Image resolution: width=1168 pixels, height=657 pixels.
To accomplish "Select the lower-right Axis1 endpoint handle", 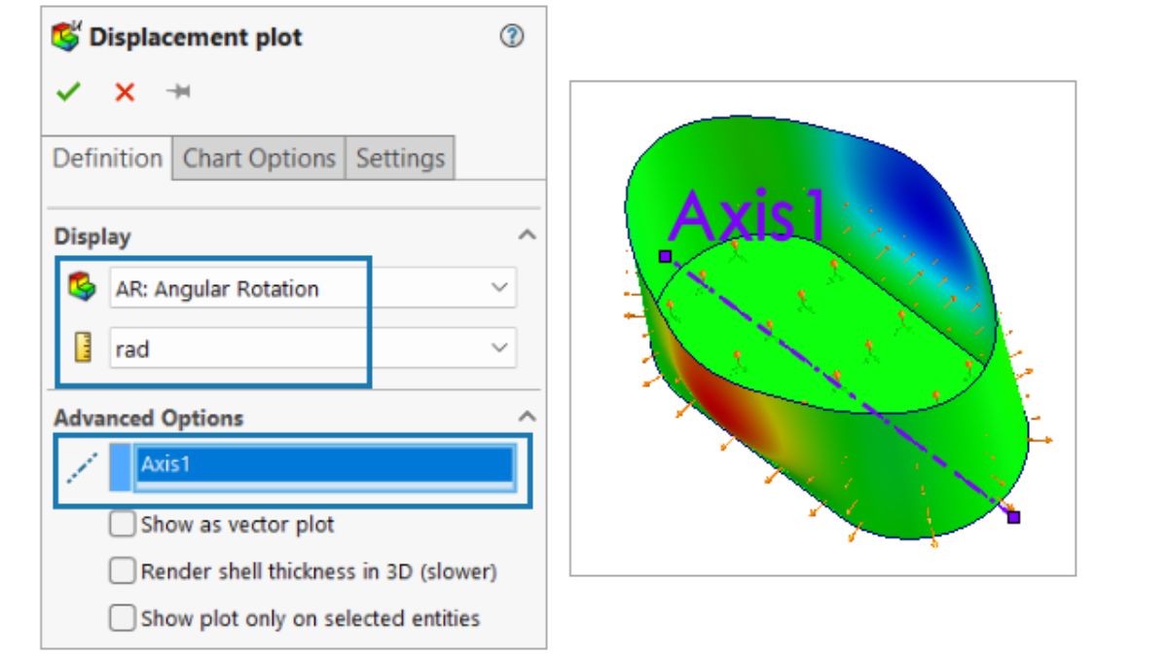I will point(1013,517).
